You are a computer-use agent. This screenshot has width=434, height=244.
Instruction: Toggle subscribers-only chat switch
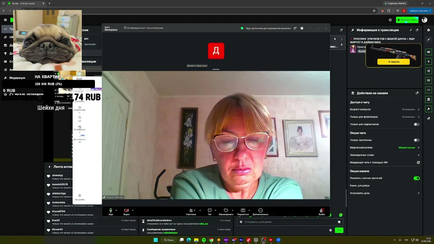click(417, 124)
